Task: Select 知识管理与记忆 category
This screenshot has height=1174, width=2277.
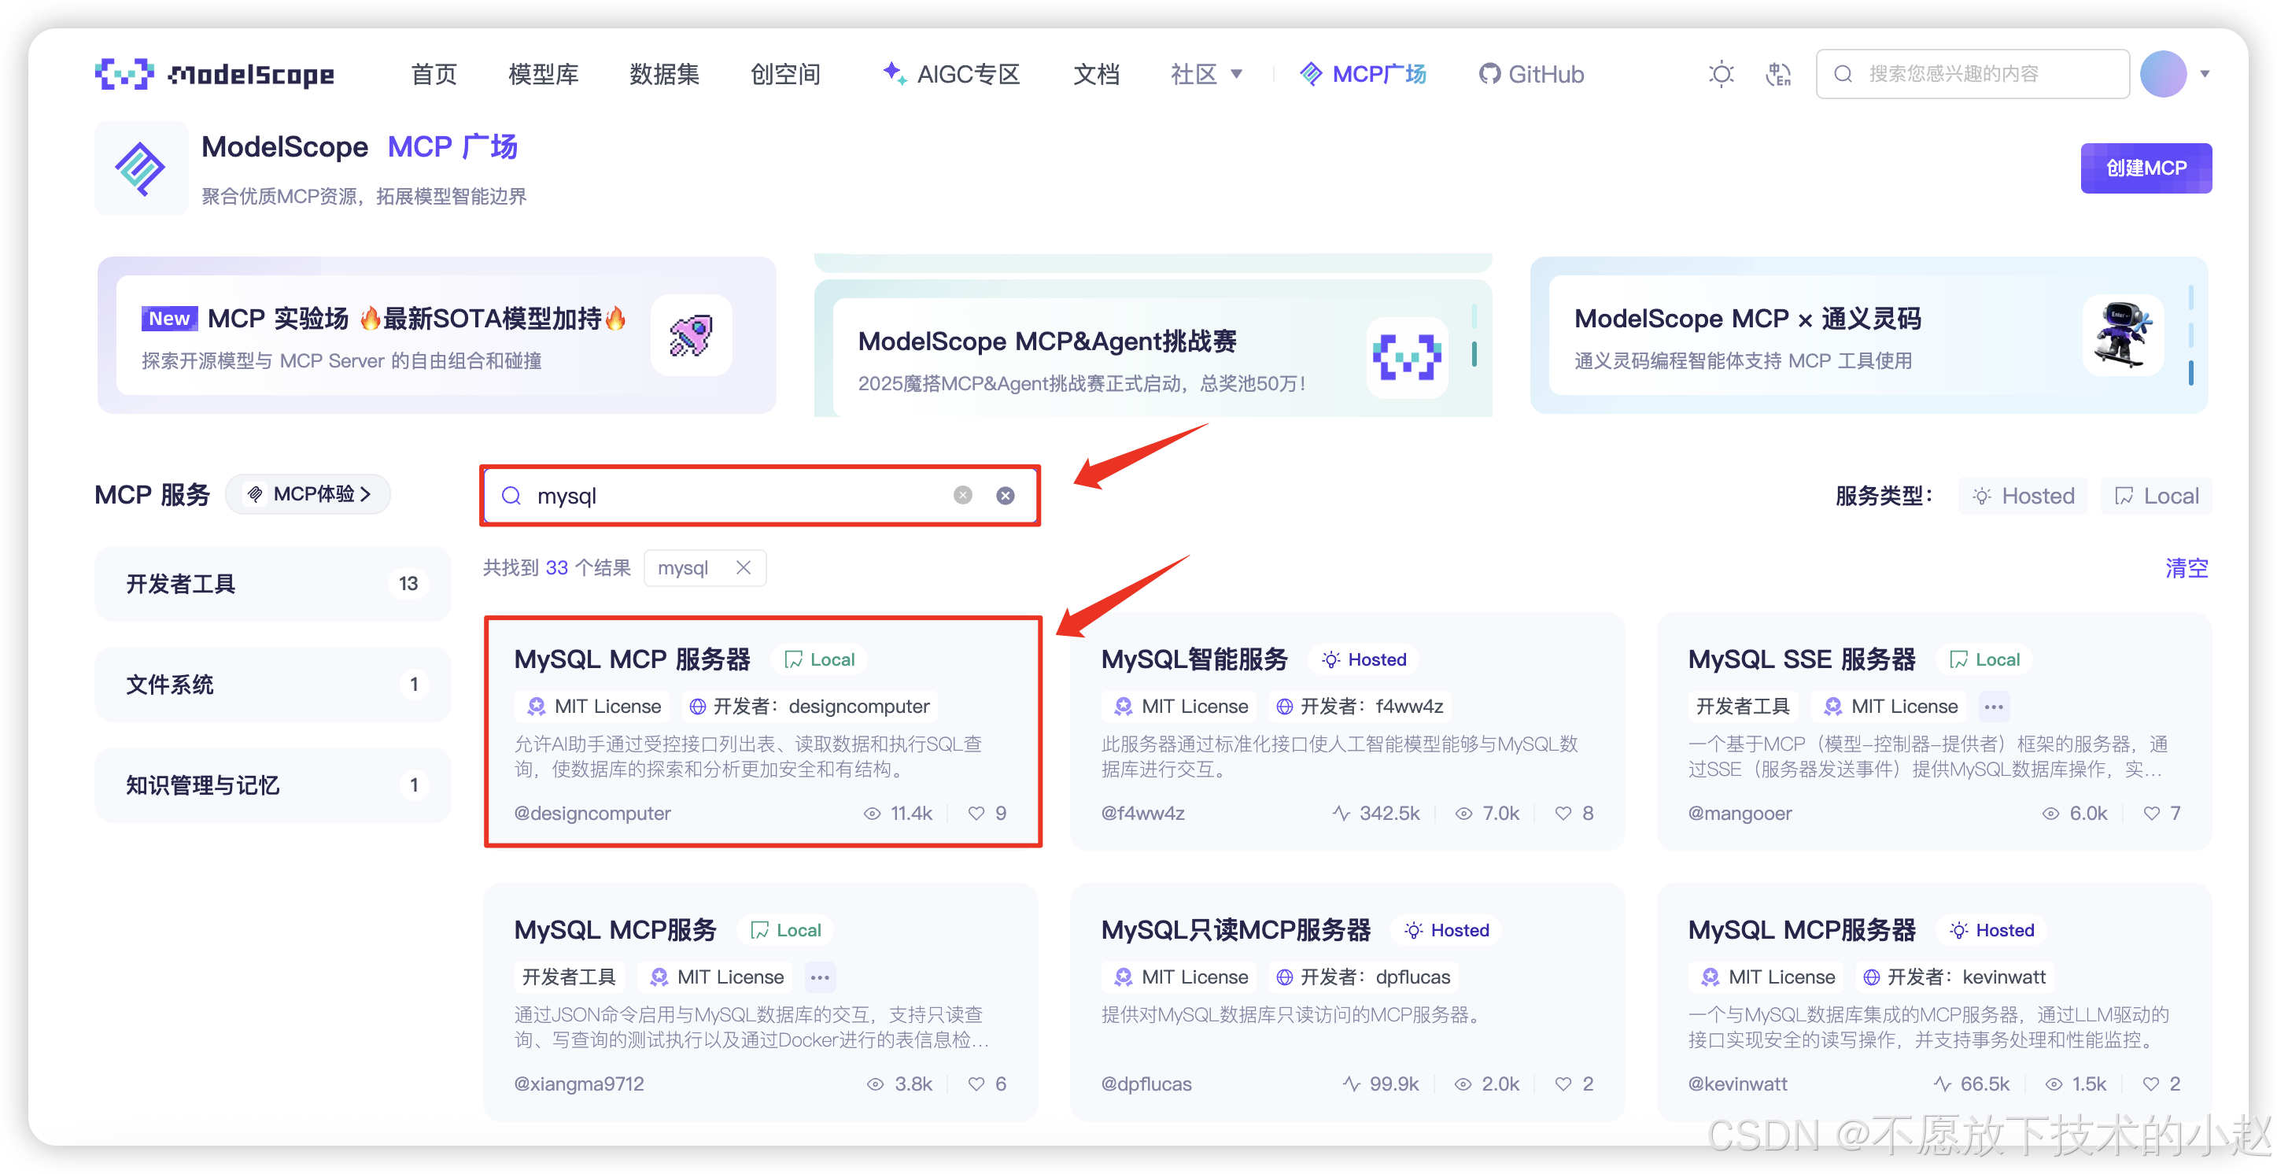Action: [x=273, y=785]
